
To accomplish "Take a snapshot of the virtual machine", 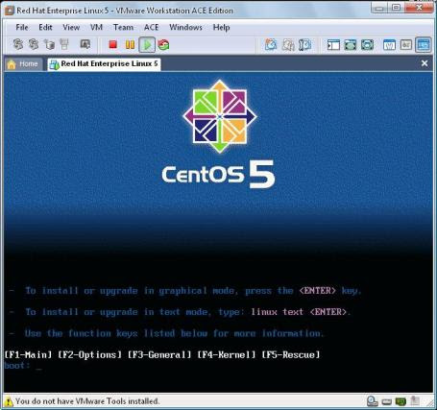I will pyautogui.click(x=271, y=44).
